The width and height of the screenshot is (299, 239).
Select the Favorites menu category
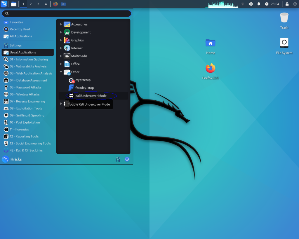tap(28, 22)
